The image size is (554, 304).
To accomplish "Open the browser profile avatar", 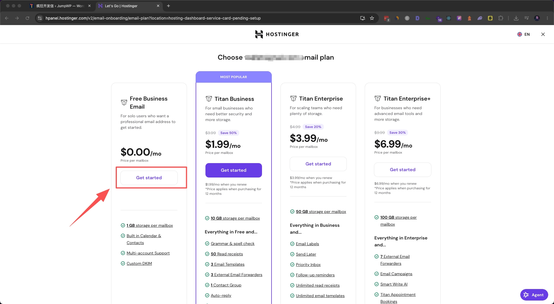I will [x=537, y=18].
